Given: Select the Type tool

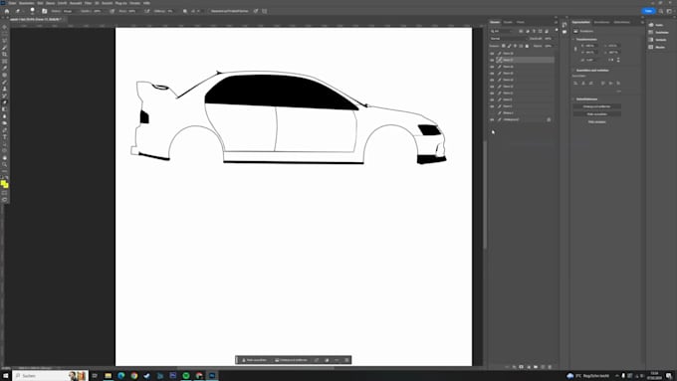Looking at the screenshot, I should 5,137.
